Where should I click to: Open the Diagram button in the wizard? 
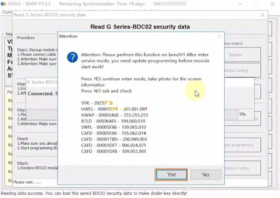tap(243, 55)
